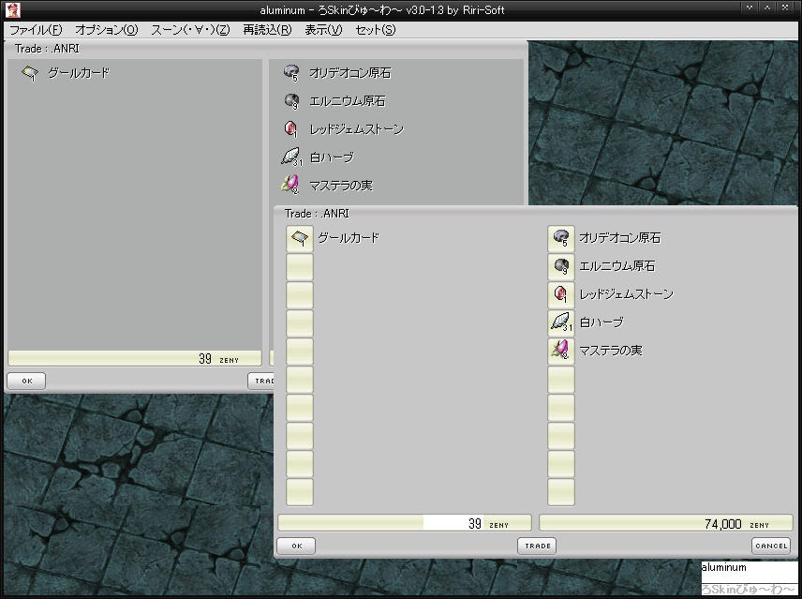Close the application window

(x=785, y=7)
